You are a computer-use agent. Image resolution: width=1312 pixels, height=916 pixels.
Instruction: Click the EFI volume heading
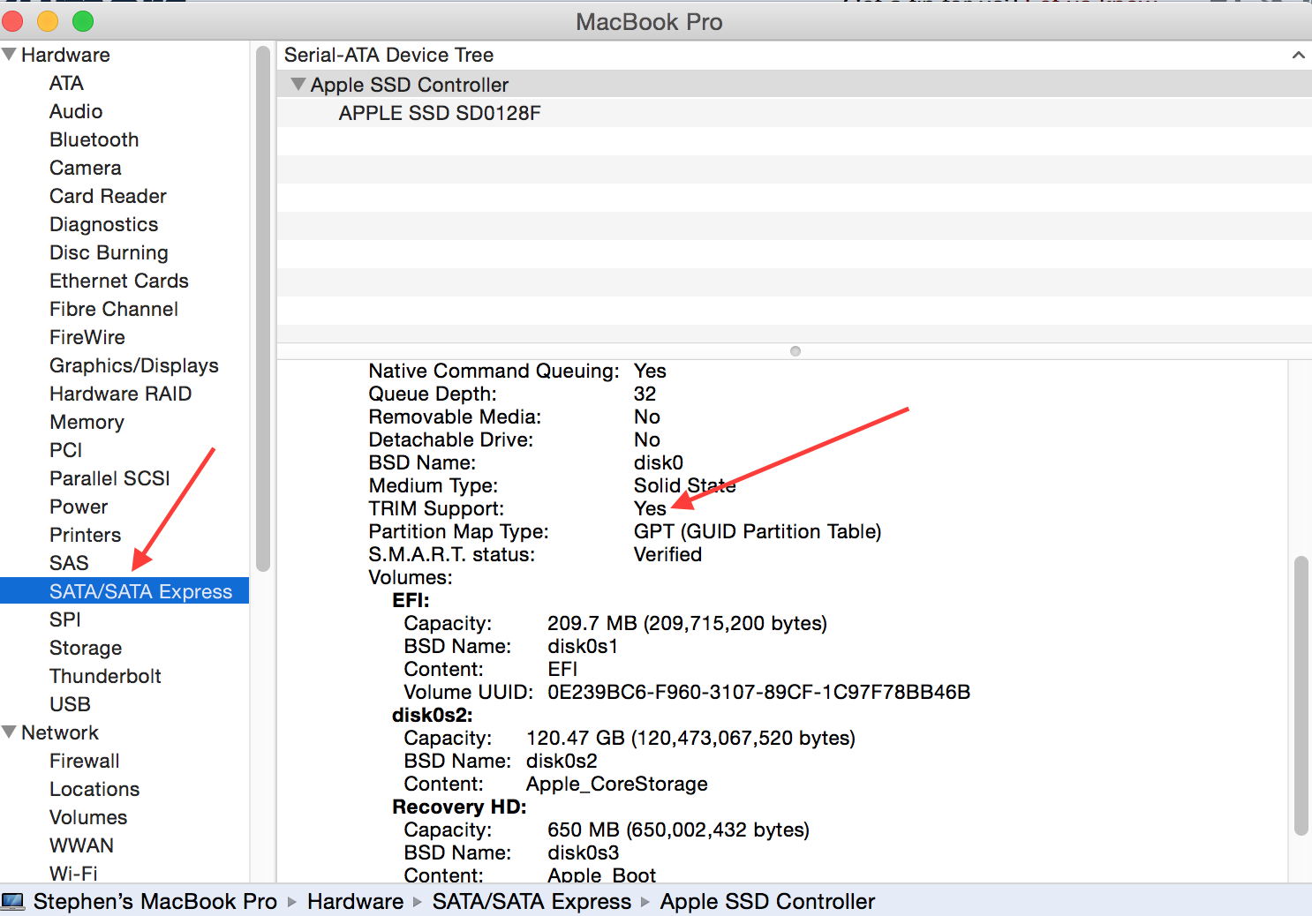point(411,600)
